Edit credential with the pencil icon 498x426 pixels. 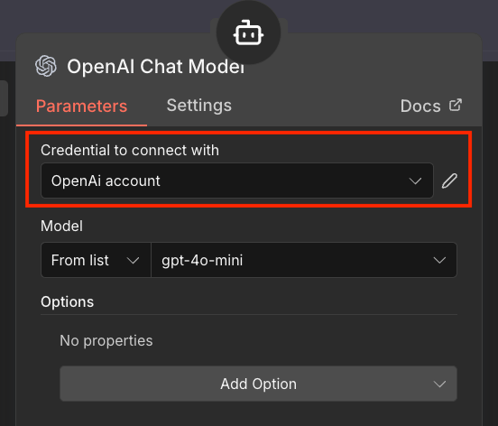pos(449,181)
